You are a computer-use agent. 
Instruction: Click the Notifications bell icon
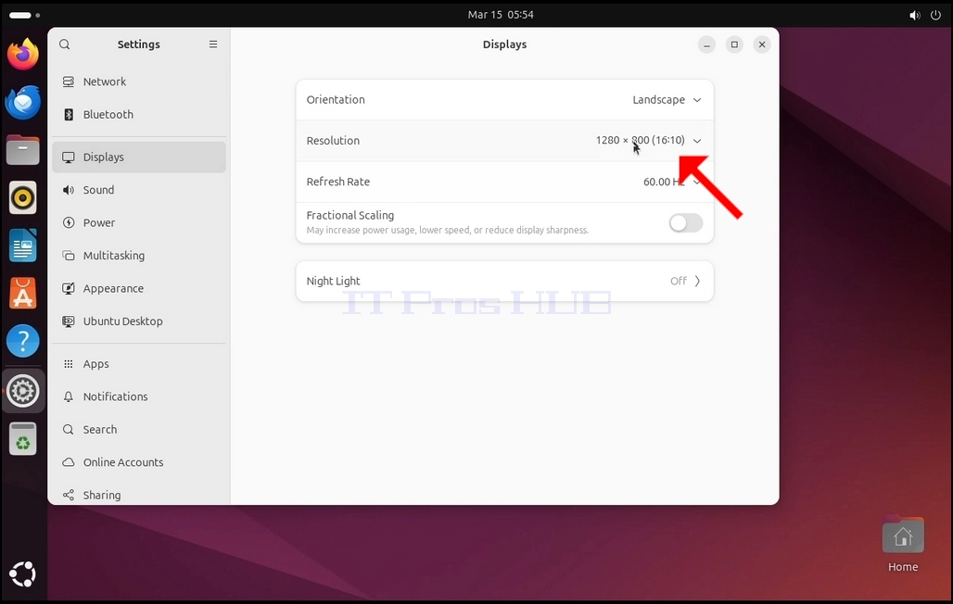tap(69, 396)
